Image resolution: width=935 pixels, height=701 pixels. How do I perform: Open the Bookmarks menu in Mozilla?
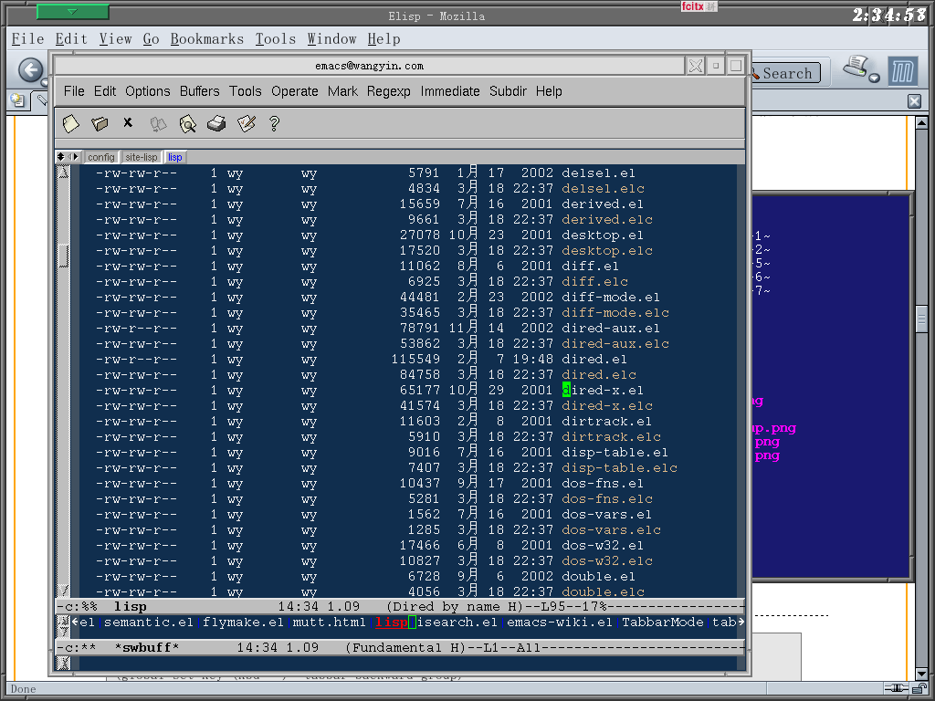(207, 39)
